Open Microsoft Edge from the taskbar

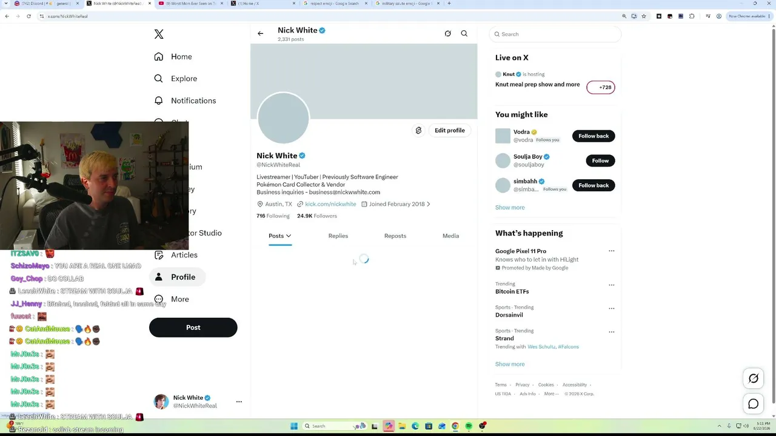tap(415, 426)
